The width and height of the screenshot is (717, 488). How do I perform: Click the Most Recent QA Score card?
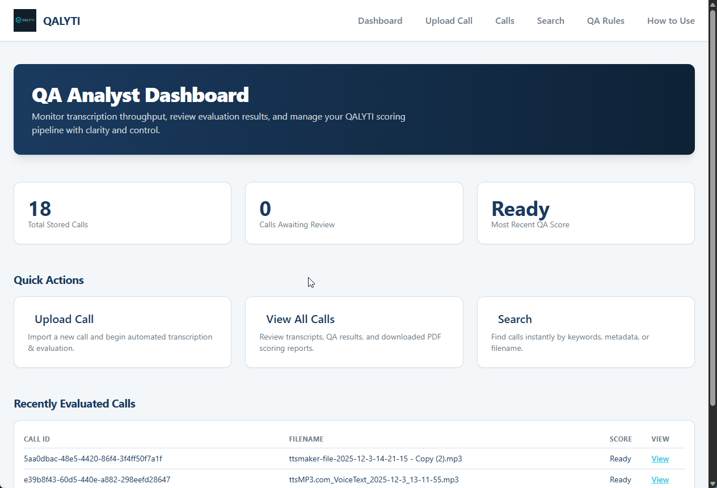(585, 213)
